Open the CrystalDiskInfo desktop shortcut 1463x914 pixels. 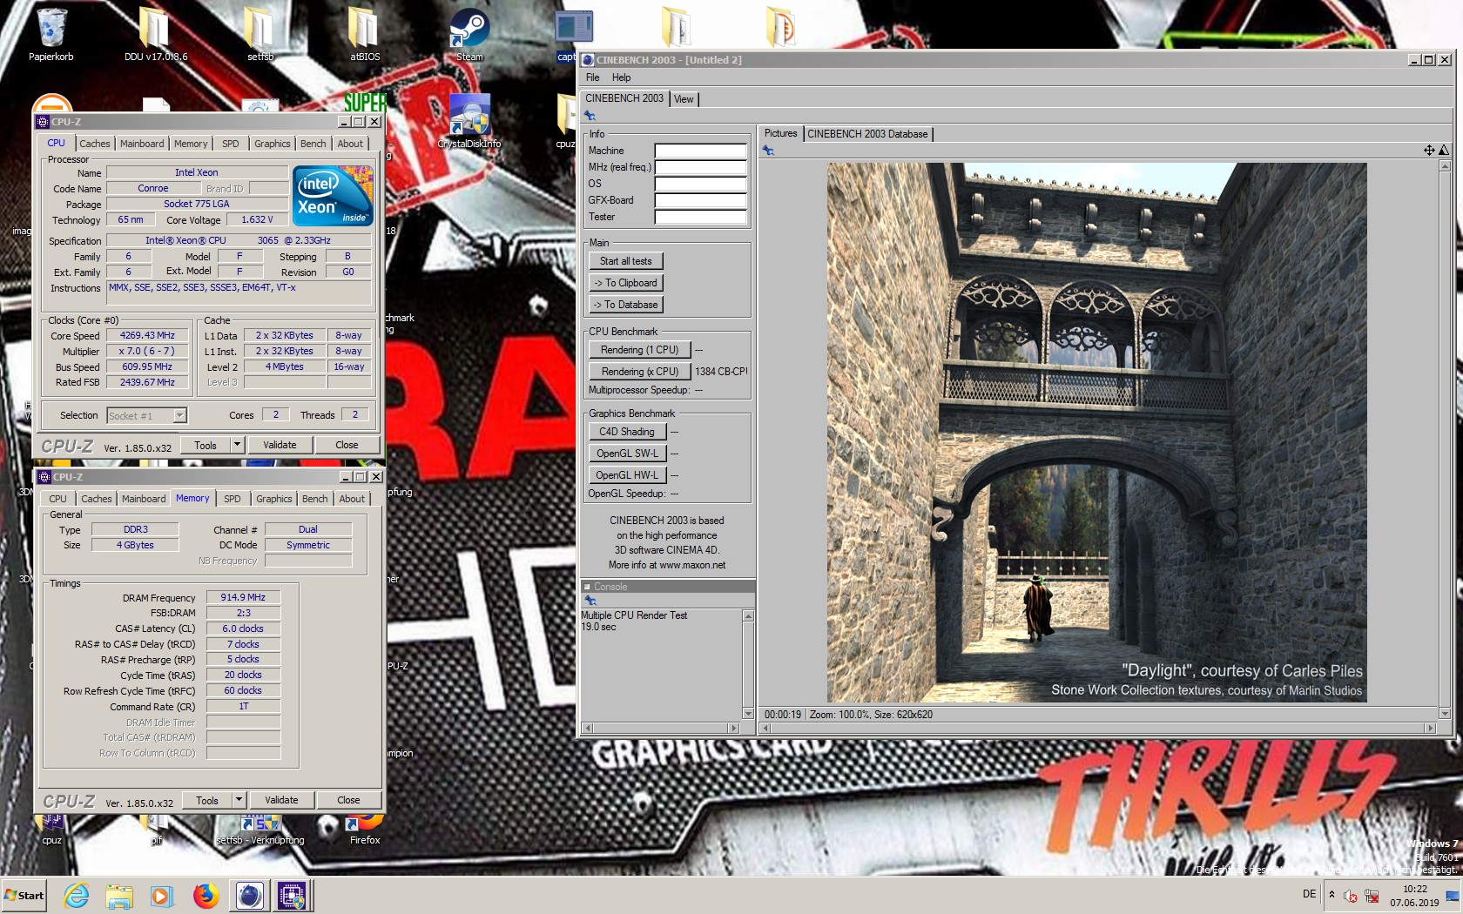(x=469, y=120)
